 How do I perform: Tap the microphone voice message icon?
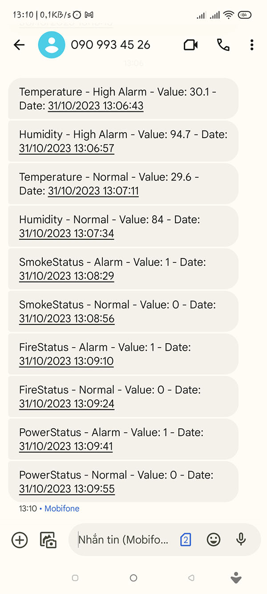pos(241,540)
